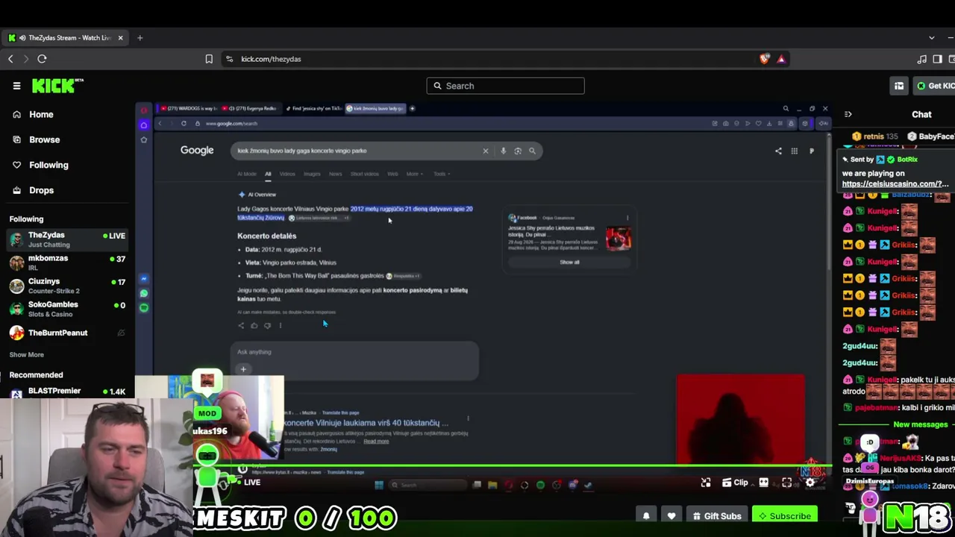Screen dimensions: 955x537
Task: Open Google Lens image search icon
Action: click(518, 151)
